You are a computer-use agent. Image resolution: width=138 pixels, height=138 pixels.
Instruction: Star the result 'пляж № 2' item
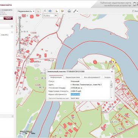point(12,32)
